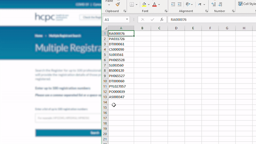The height and width of the screenshot is (144, 256).
Task: Open the Name Box dropdown arrow
Action: tap(127, 20)
